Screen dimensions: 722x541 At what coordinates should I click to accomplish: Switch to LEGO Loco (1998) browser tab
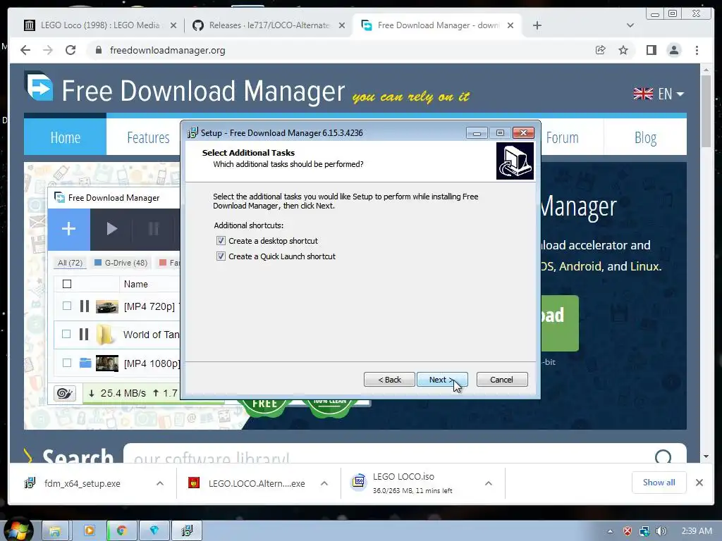[99, 25]
